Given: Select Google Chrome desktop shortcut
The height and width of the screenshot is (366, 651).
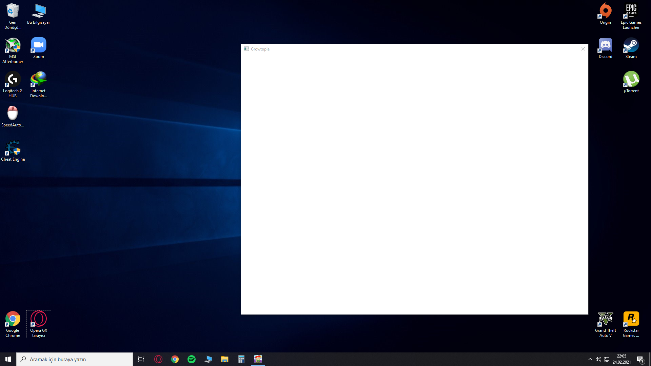Looking at the screenshot, I should click(13, 324).
